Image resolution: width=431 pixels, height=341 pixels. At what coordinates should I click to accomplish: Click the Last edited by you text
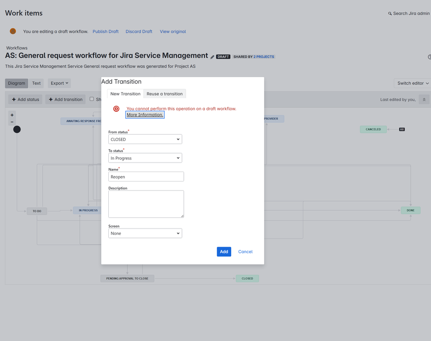[398, 100]
